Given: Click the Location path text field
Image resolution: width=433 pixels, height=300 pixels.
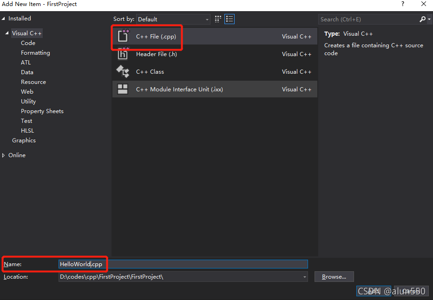Looking at the screenshot, I should tap(180, 277).
